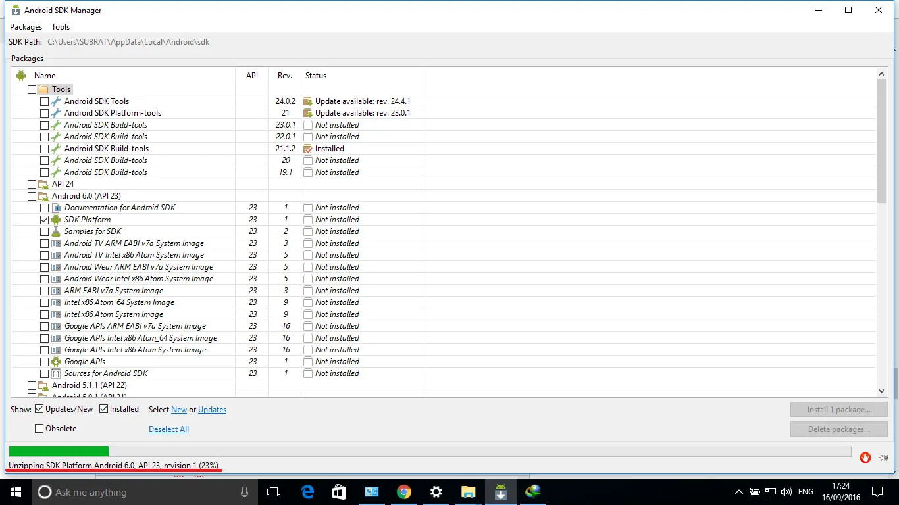The image size is (899, 505).
Task: Collapse the Android 6.0 (API 23) group
Action: [43, 196]
